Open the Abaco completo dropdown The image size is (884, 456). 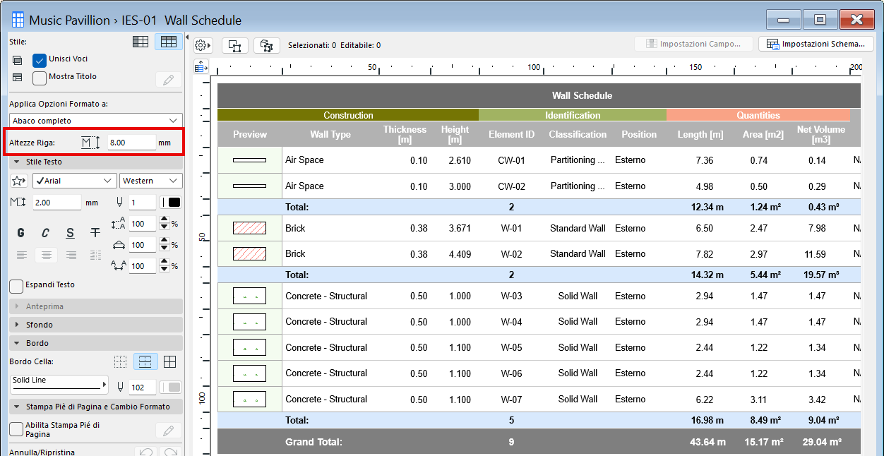pyautogui.click(x=95, y=121)
